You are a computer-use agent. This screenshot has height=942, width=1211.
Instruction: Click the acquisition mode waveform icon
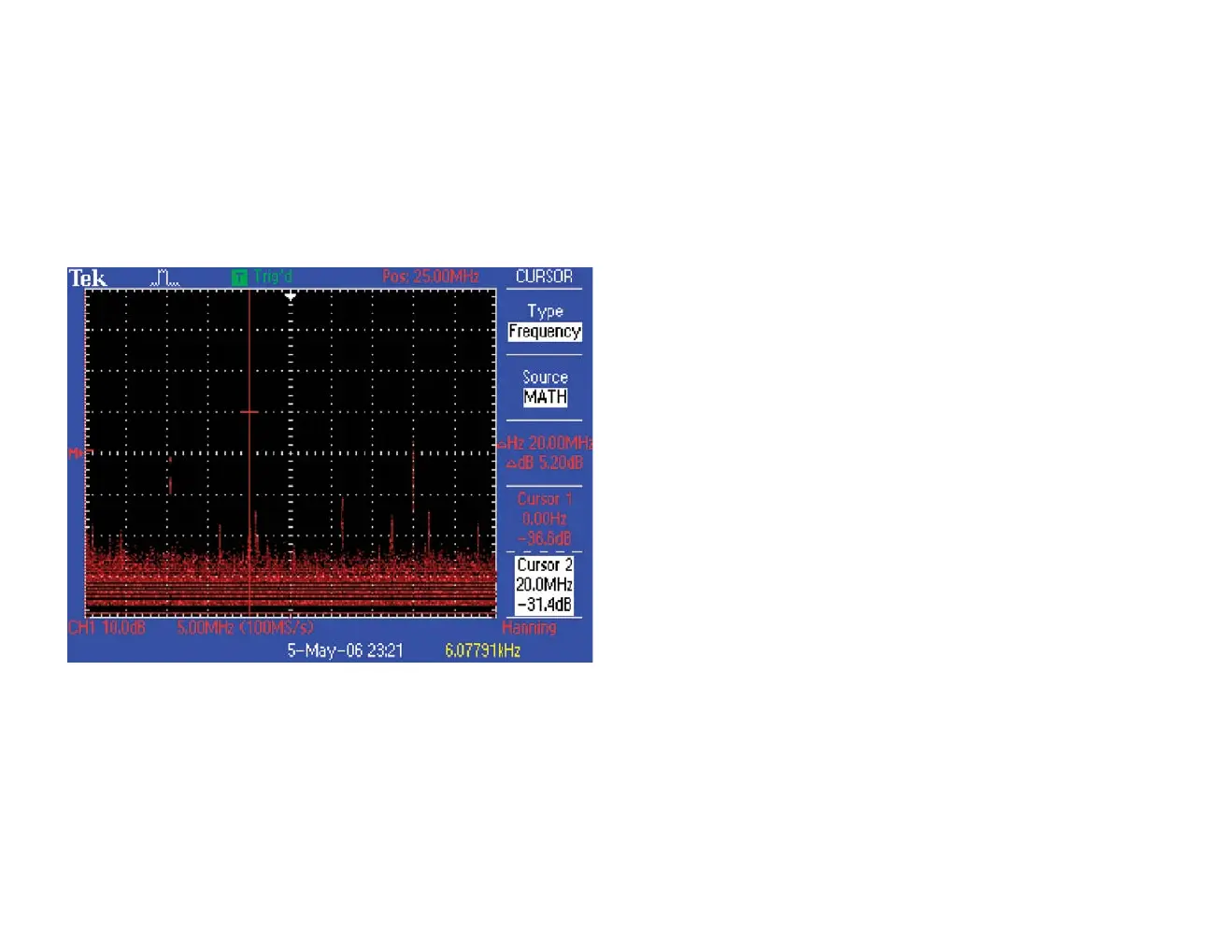click(164, 278)
